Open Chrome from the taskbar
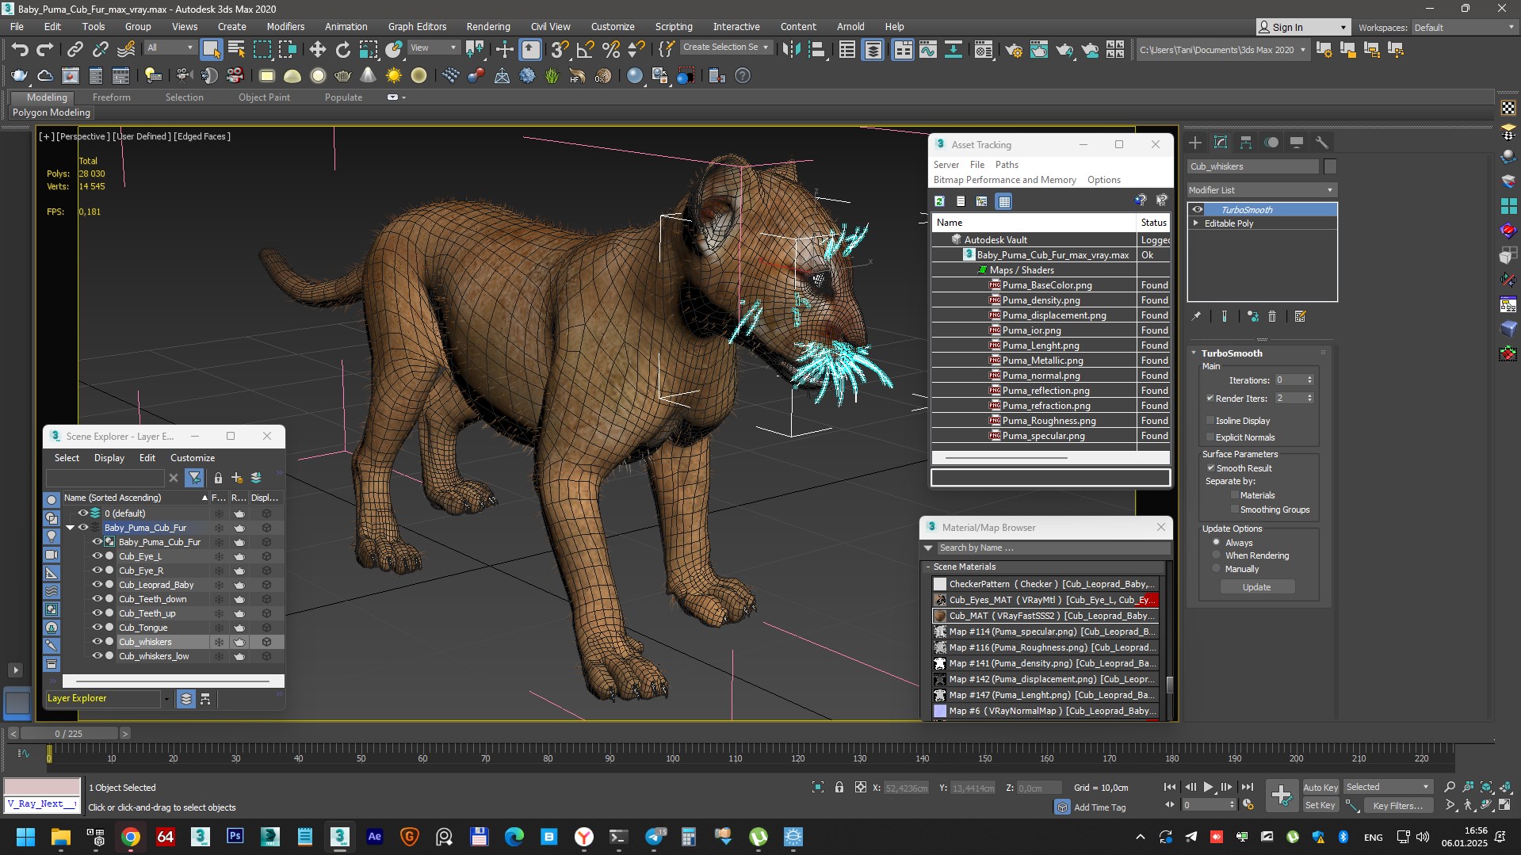This screenshot has height=855, width=1521. point(131,836)
